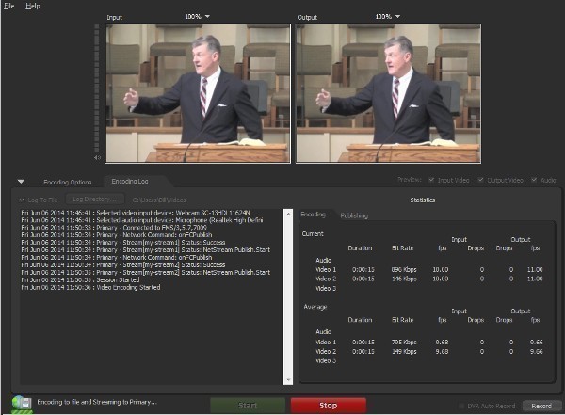Click the 'Connected to FMS/3,5,7,7009' log entry
The height and width of the screenshot is (415, 565).
tap(114, 228)
